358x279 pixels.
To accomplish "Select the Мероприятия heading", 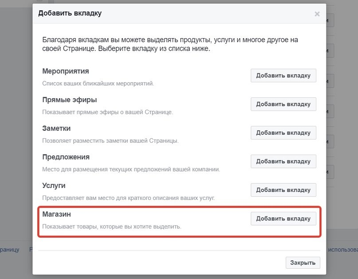I will point(66,71).
